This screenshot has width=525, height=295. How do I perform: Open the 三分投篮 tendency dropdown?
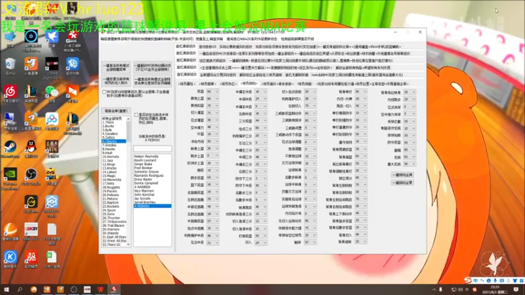pyautogui.click(x=261, y=121)
